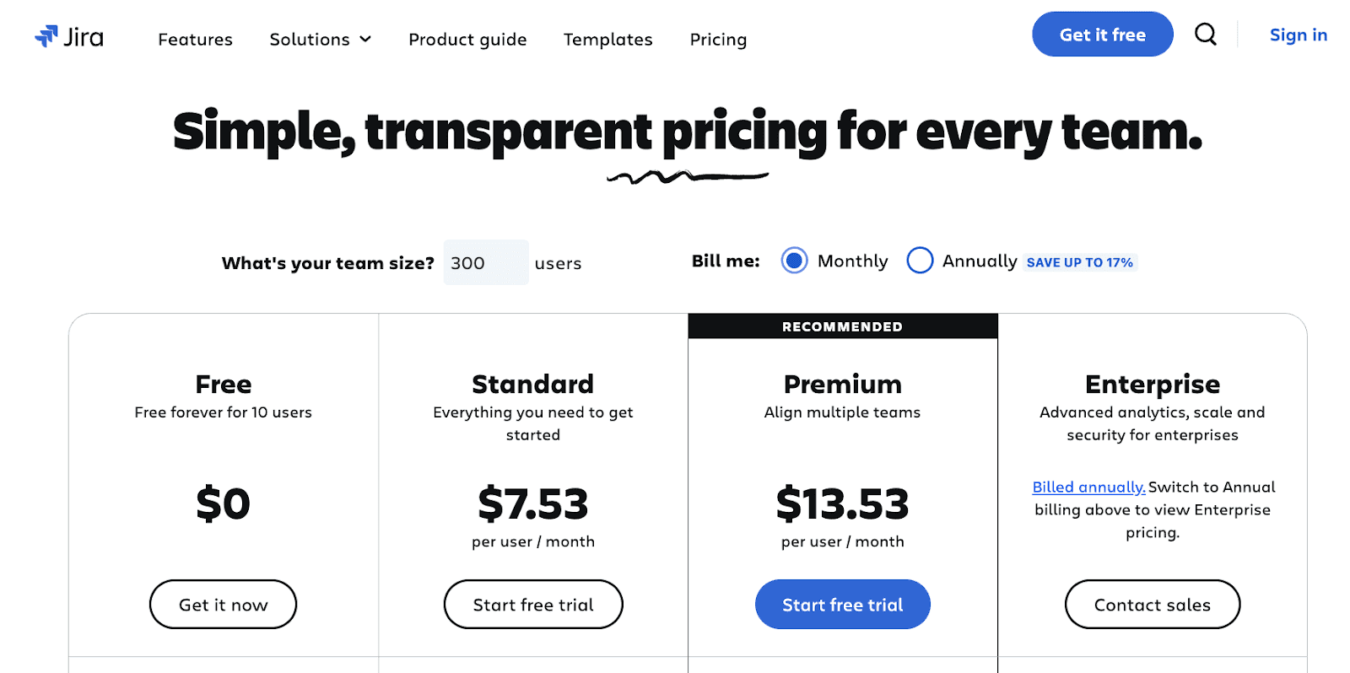Click the SAVE UP TO 17% badge

pos(1080,261)
